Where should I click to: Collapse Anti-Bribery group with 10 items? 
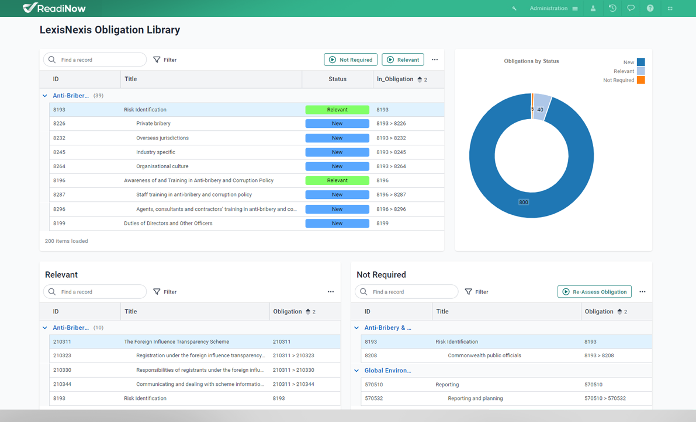pos(45,327)
